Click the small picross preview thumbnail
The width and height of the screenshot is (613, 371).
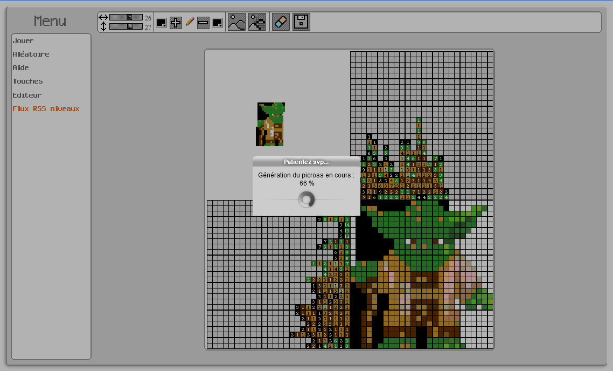(270, 124)
